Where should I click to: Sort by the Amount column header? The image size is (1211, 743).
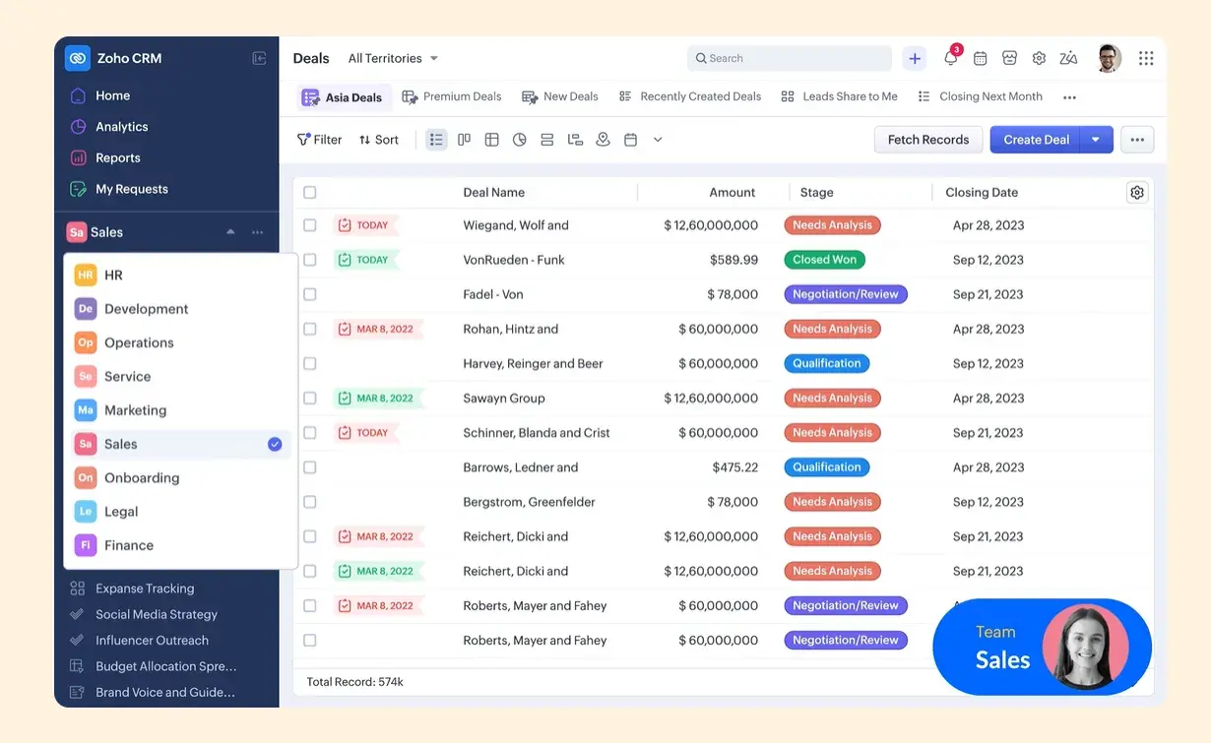click(x=733, y=193)
